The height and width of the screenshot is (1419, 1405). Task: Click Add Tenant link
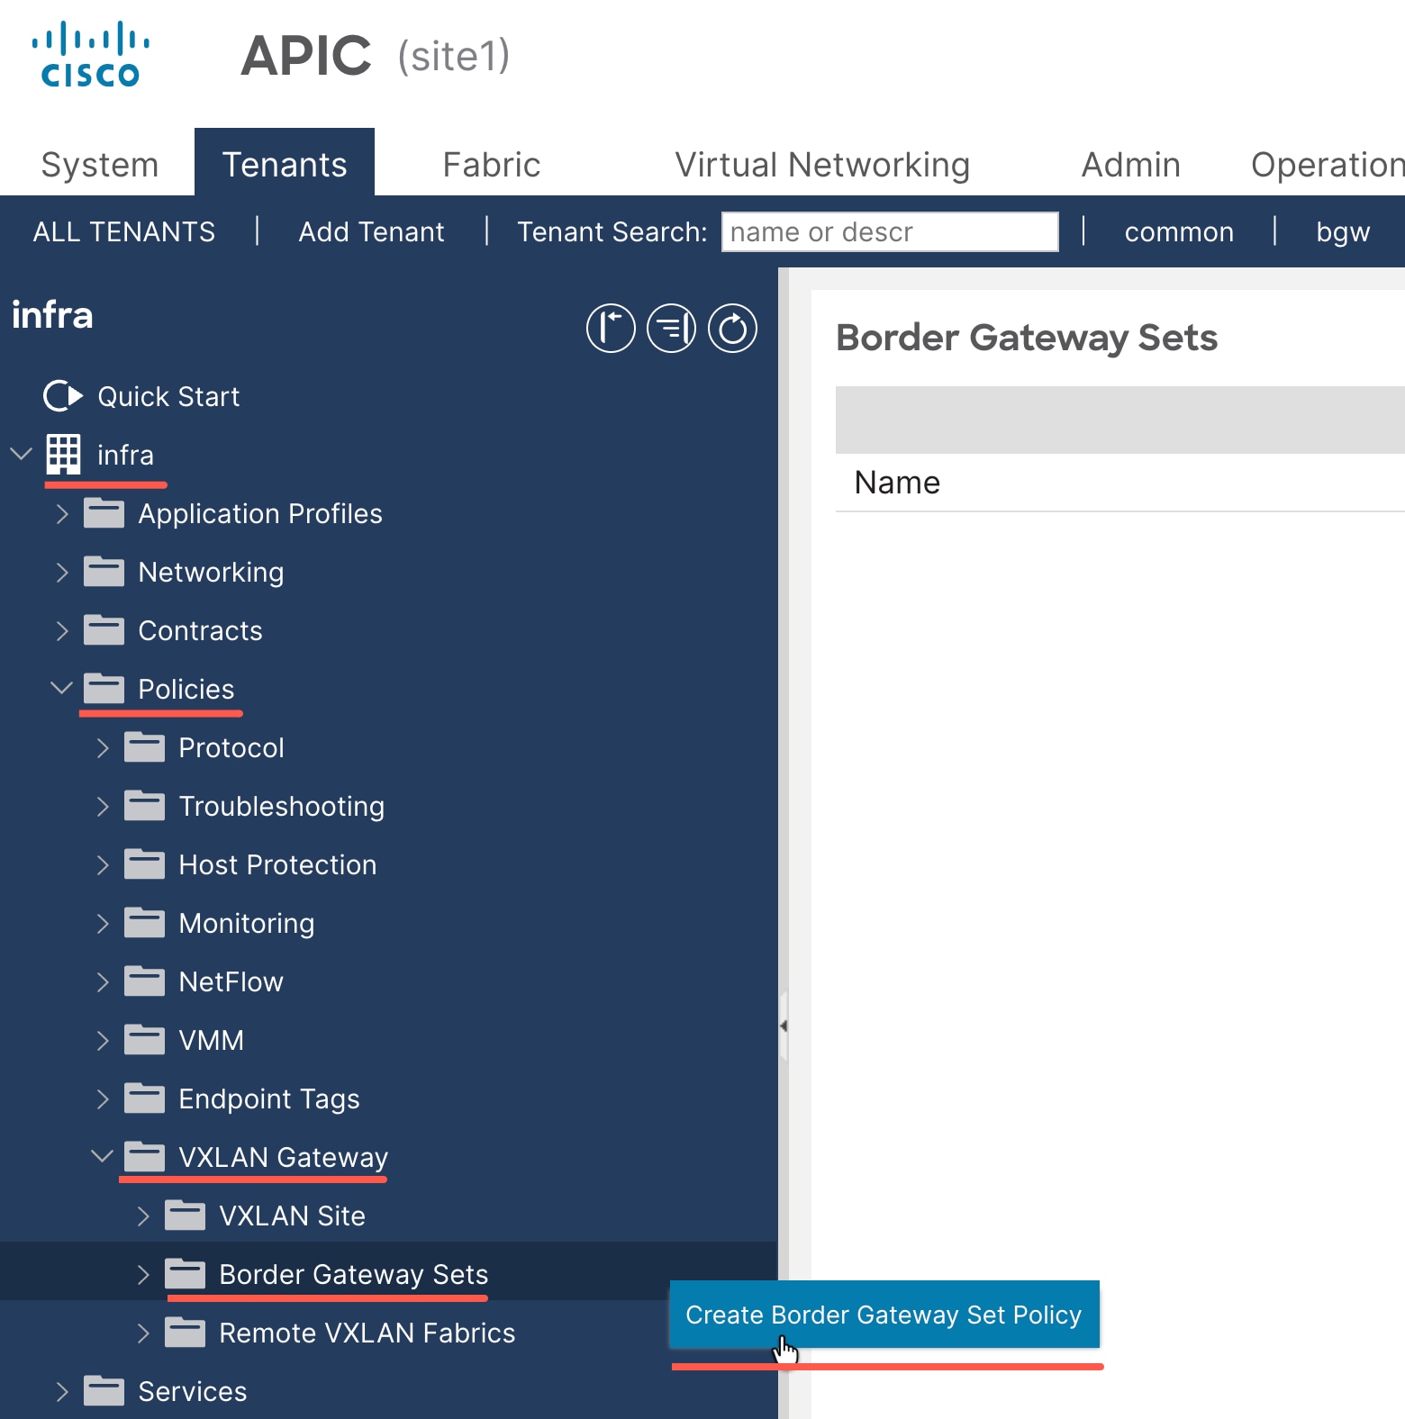click(x=371, y=232)
